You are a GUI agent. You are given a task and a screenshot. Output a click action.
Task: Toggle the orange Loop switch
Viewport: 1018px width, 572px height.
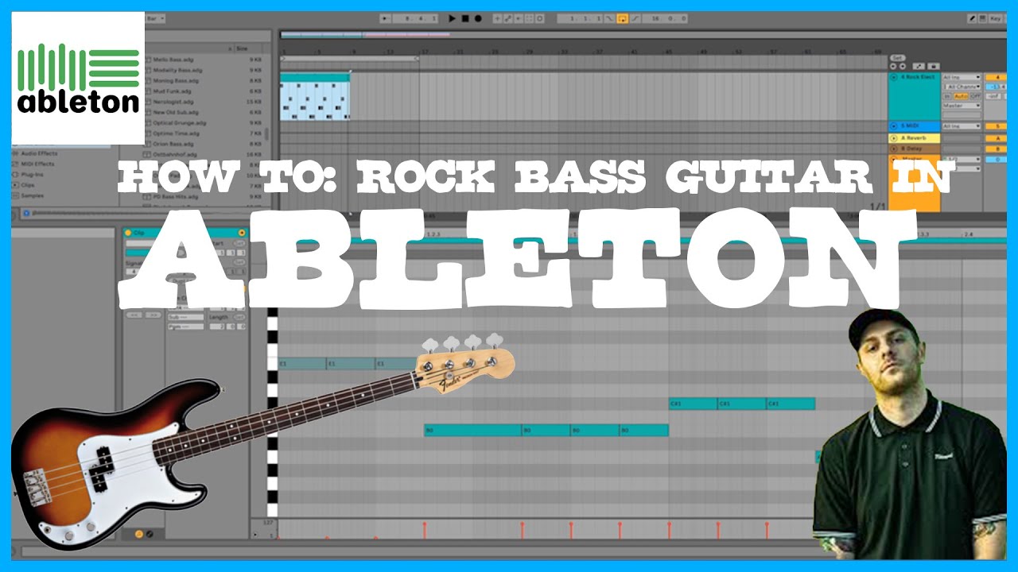[622, 19]
